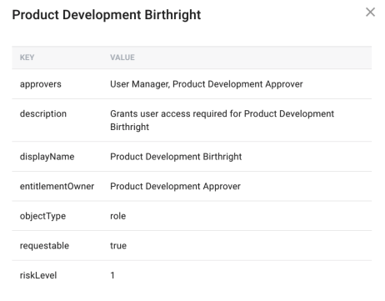Click the objectType value 'role'
Image resolution: width=385 pixels, height=301 pixels.
pos(118,216)
